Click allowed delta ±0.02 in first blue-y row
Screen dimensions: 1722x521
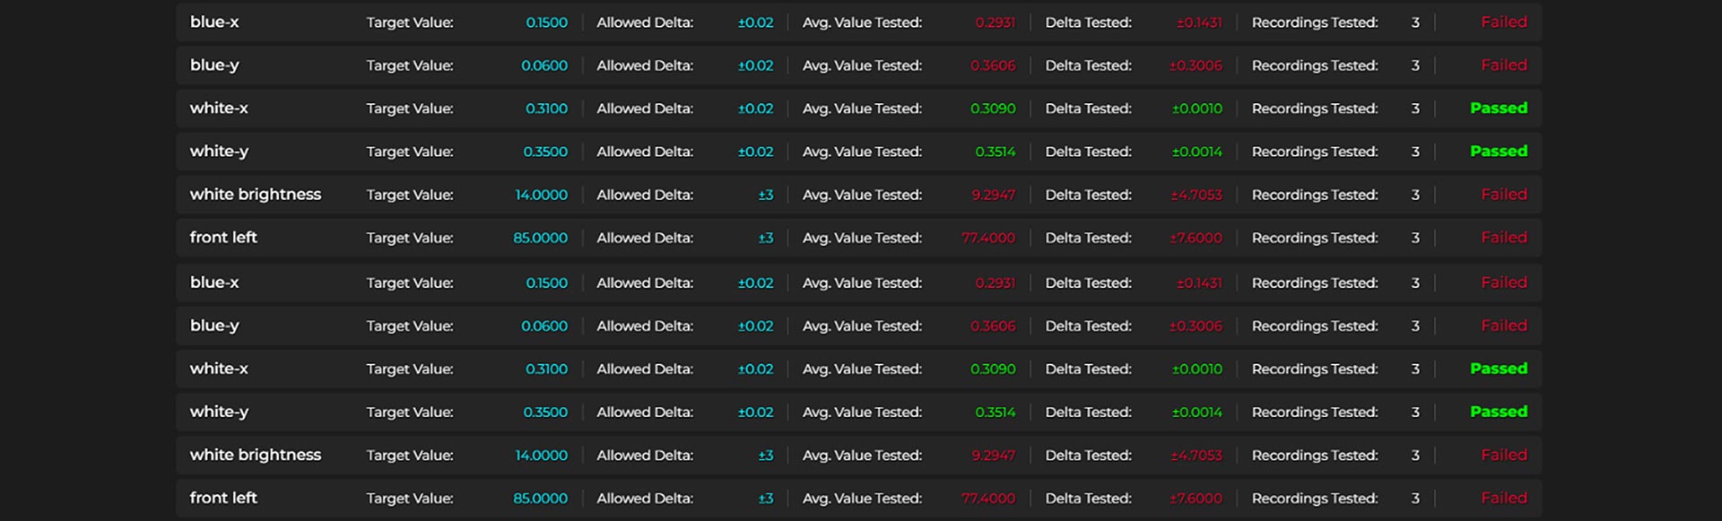point(755,65)
